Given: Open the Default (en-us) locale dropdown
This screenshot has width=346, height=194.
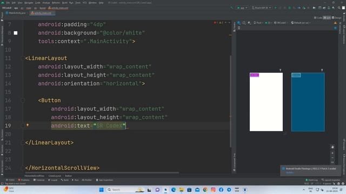Looking at the screenshot, I should (301, 23).
